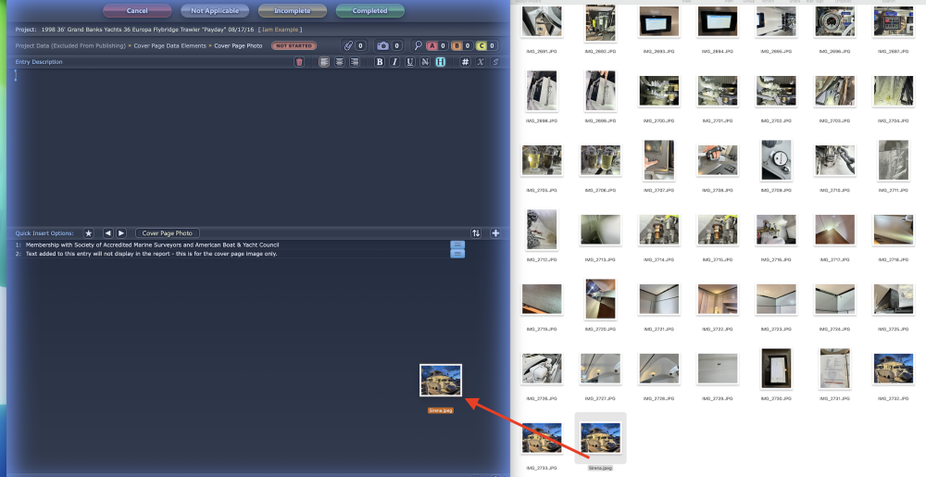Screen dimensions: 926x477
Task: Select IMG_2731.JPG document thumbnail
Action: click(834, 369)
